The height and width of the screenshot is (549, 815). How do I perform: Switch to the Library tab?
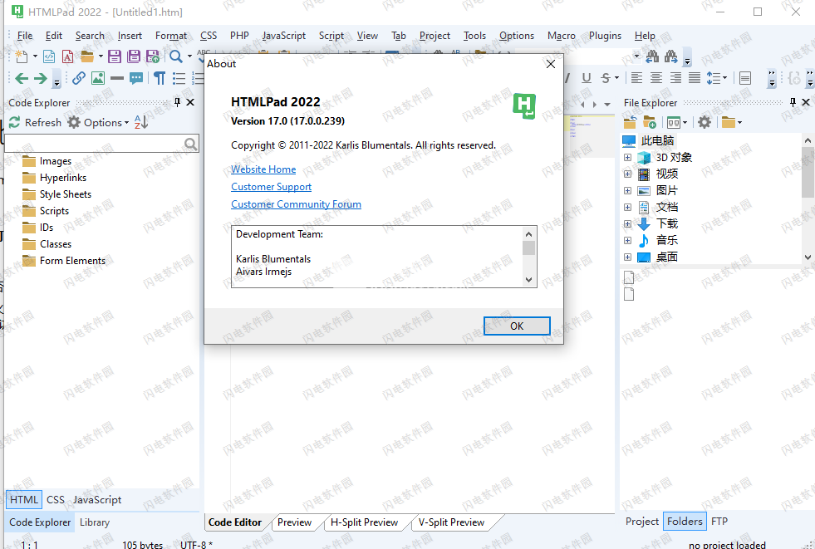[x=95, y=522]
